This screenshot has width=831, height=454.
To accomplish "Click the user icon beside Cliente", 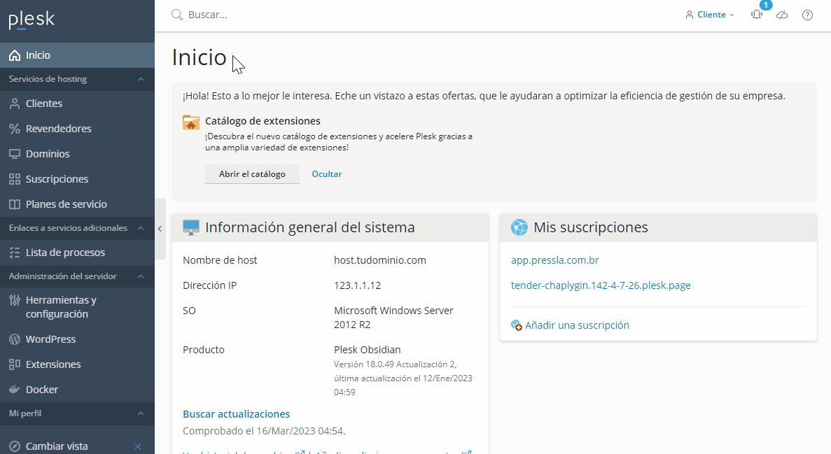I will coord(689,15).
